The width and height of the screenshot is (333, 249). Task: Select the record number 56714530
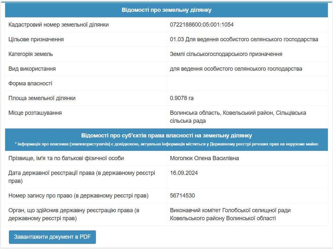pyautogui.click(x=183, y=196)
